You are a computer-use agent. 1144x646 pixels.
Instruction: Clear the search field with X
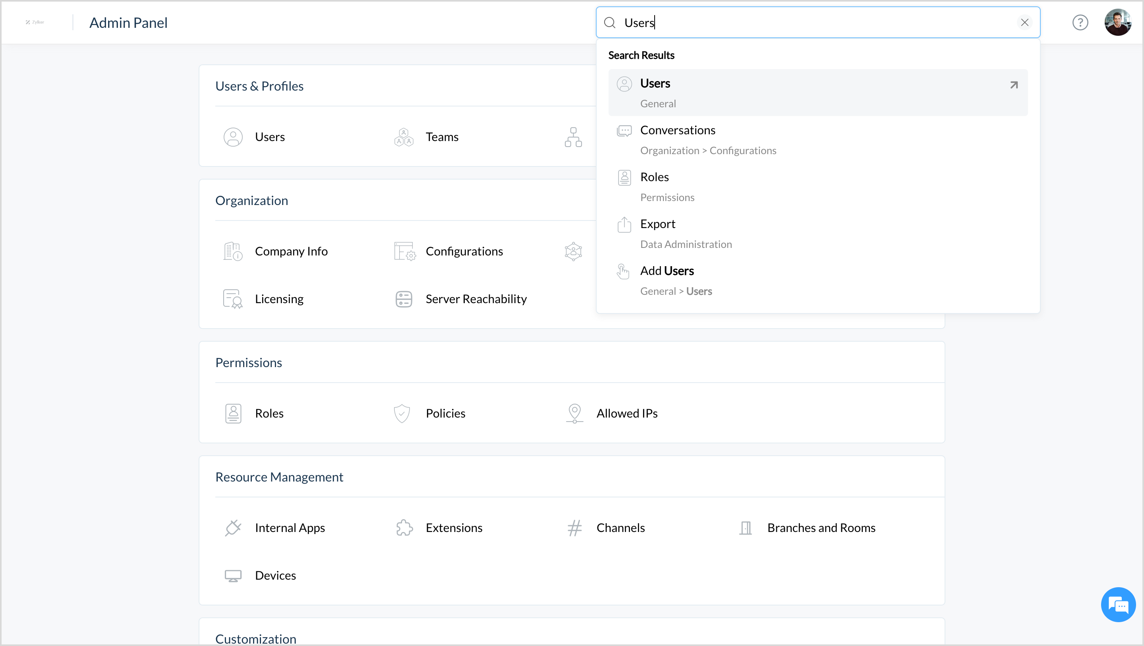(1024, 22)
